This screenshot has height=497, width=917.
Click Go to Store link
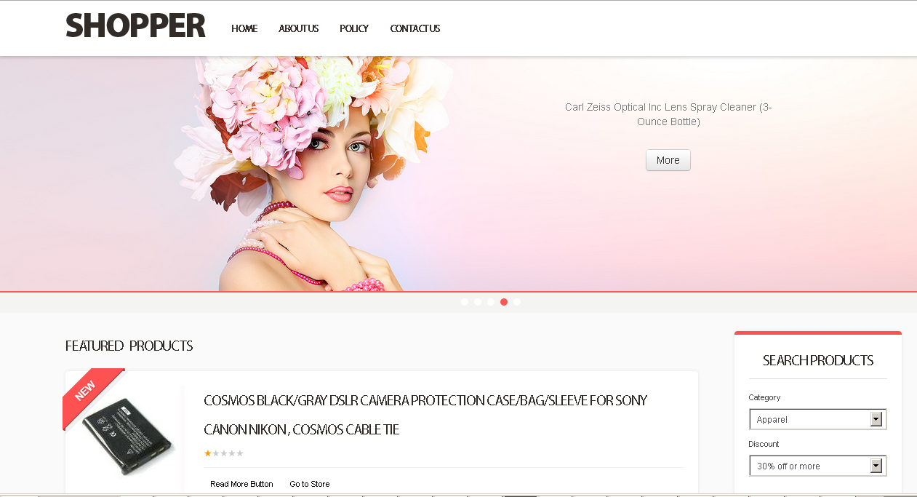coord(310,484)
